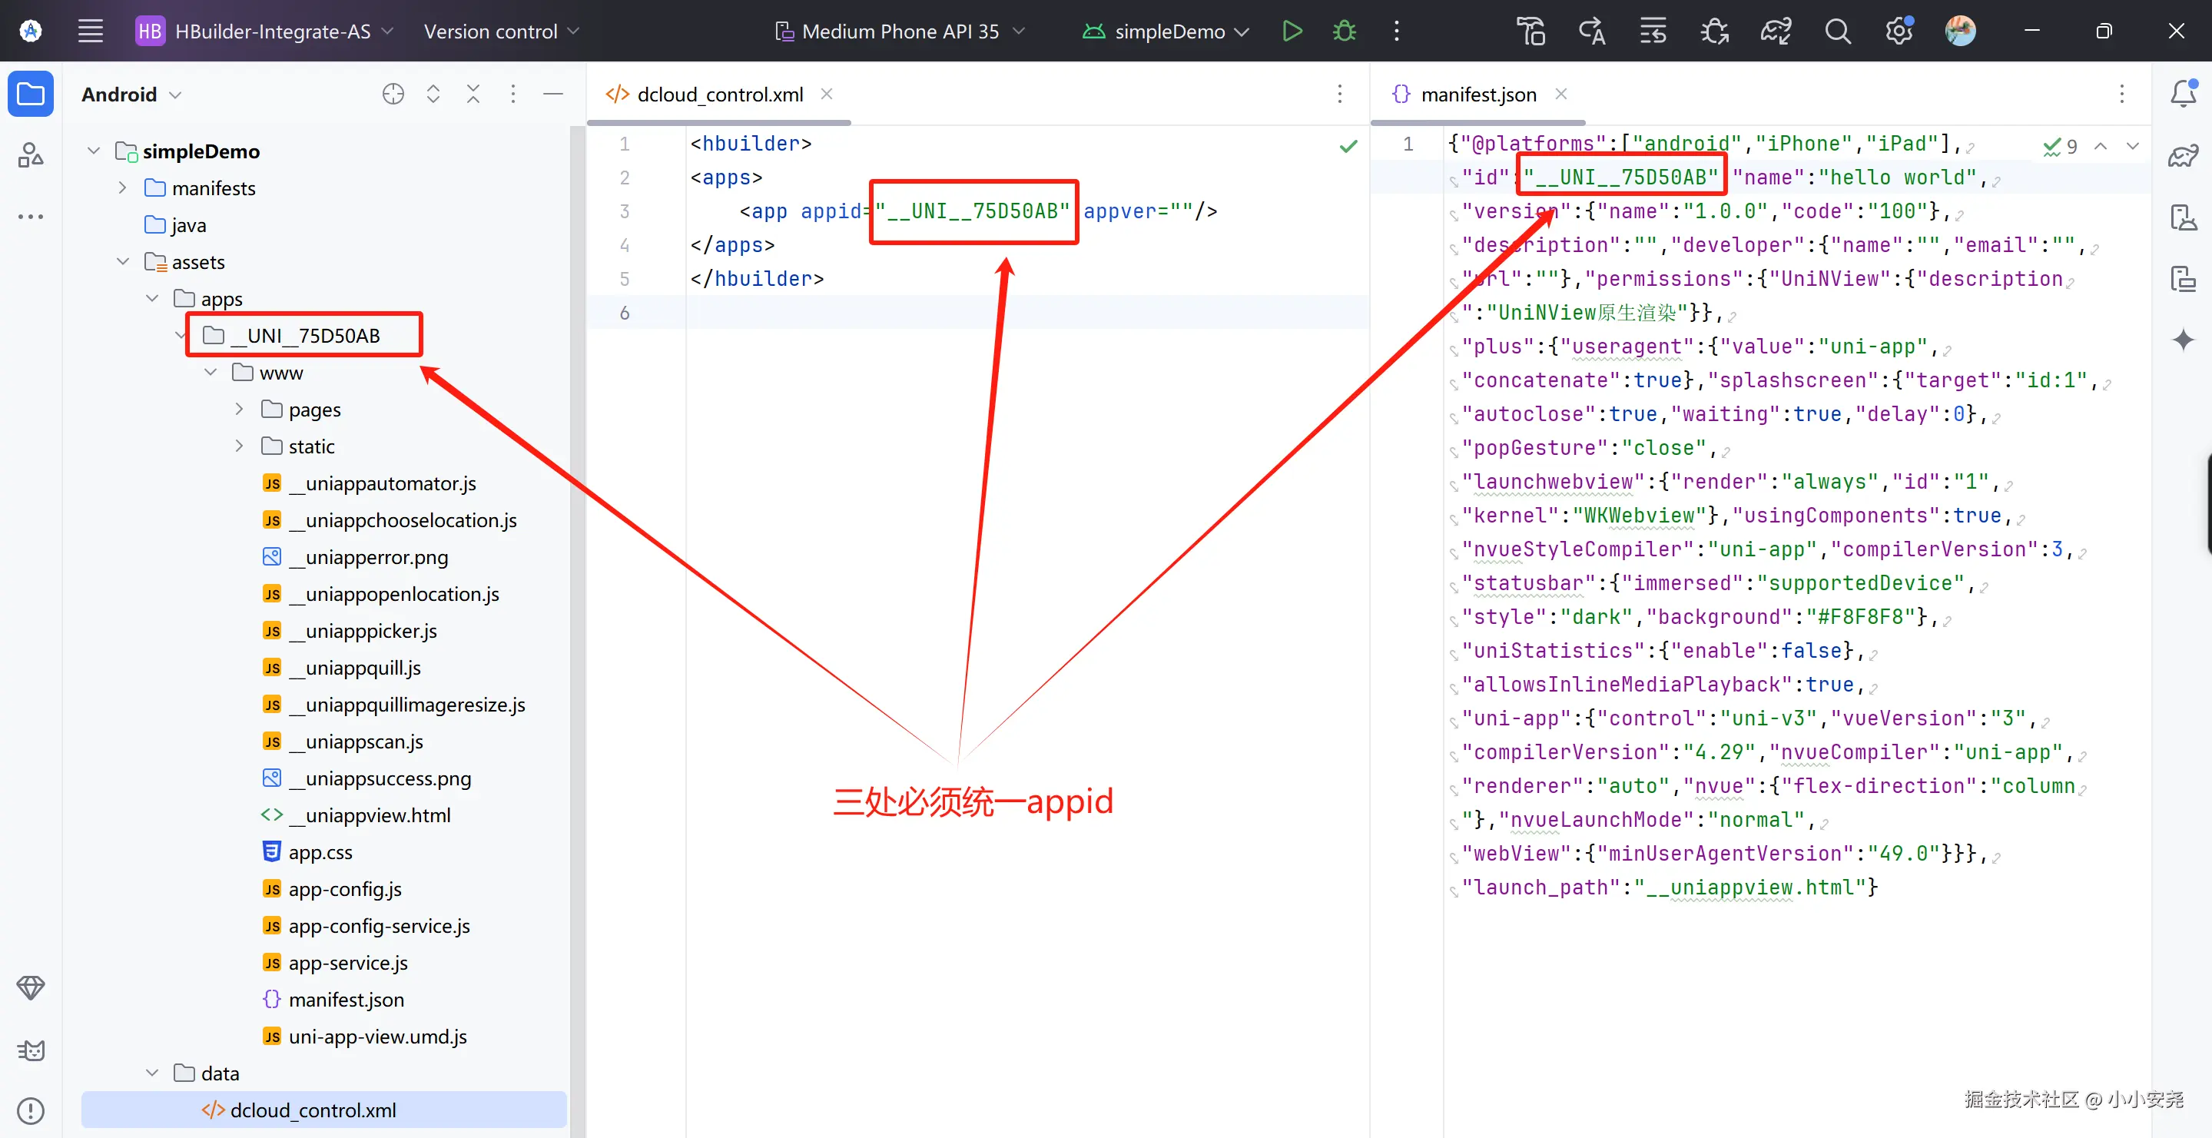Open the Logcat cat icon in the sidebar
The image size is (2212, 1138).
pyautogui.click(x=31, y=1050)
